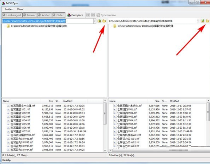The image size is (210, 164).
Task: Sort left file list by Size column
Action: (51, 101)
